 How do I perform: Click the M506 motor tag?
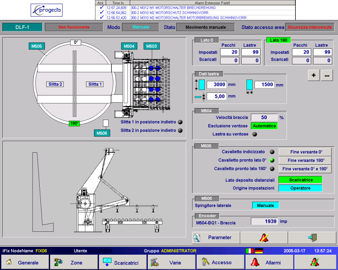(102, 133)
